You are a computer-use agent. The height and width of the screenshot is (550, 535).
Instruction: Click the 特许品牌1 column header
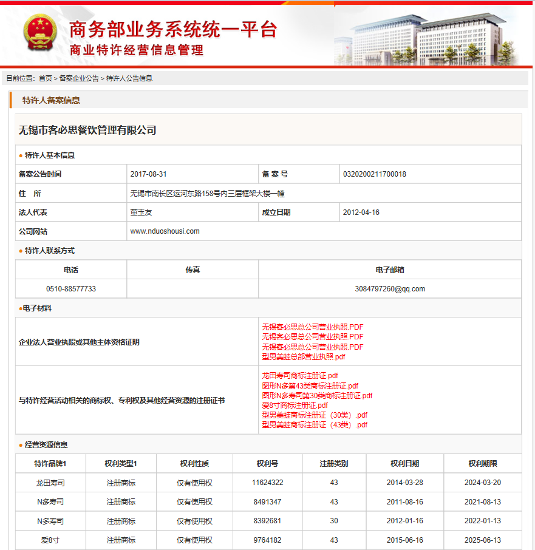50,464
